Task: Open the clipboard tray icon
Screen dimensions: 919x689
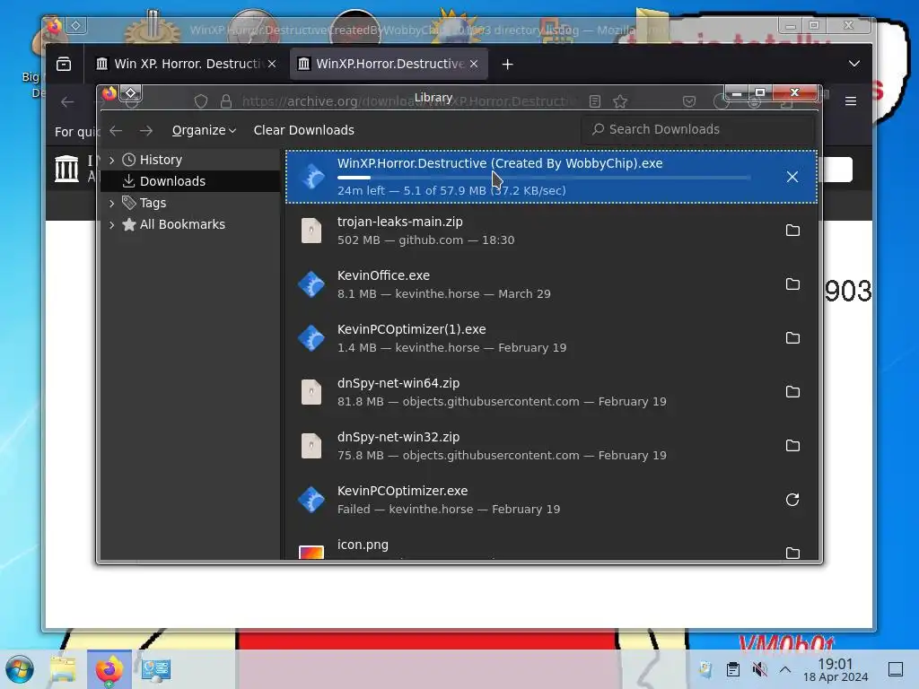Action: 733,669
